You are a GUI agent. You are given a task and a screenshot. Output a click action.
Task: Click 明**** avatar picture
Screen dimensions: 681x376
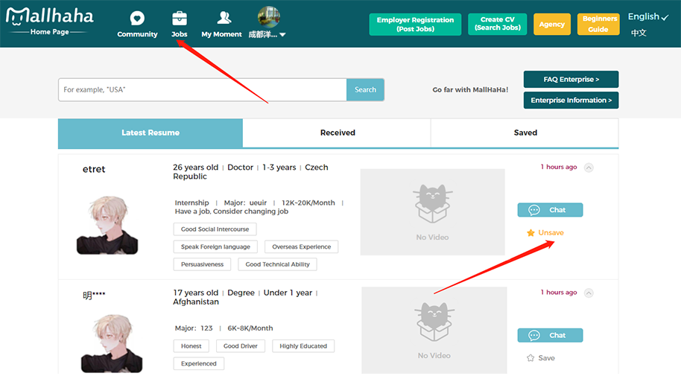coord(112,343)
